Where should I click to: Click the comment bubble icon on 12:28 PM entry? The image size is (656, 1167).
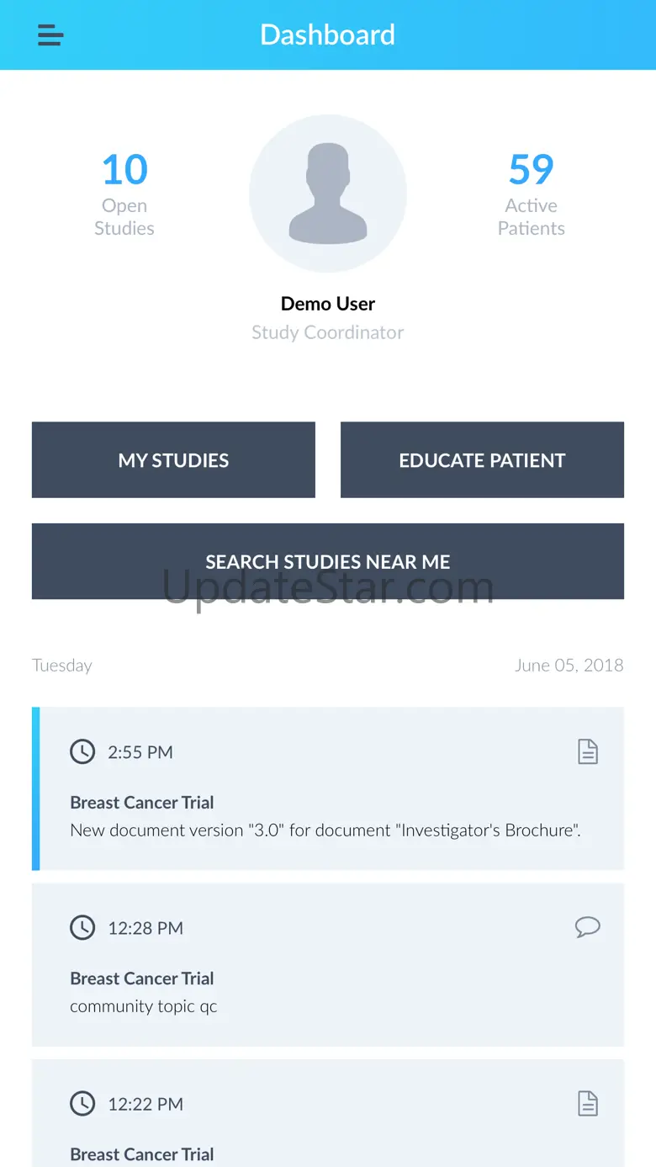588,927
